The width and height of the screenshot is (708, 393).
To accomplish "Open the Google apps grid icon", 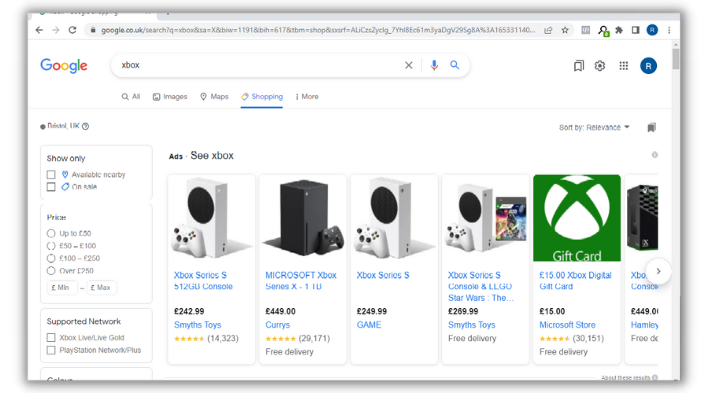I will [624, 66].
